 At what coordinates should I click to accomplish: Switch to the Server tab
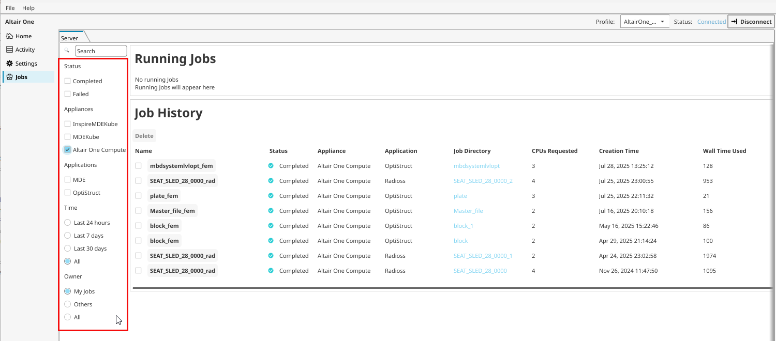pos(70,38)
